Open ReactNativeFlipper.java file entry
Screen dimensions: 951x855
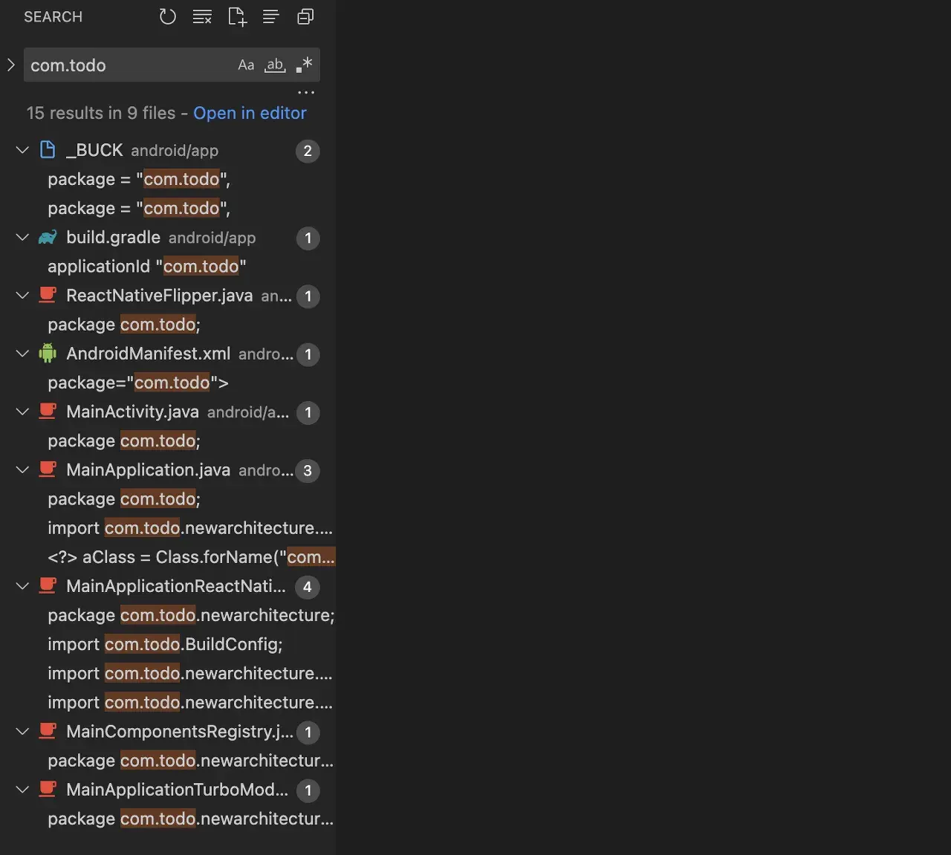point(168,296)
